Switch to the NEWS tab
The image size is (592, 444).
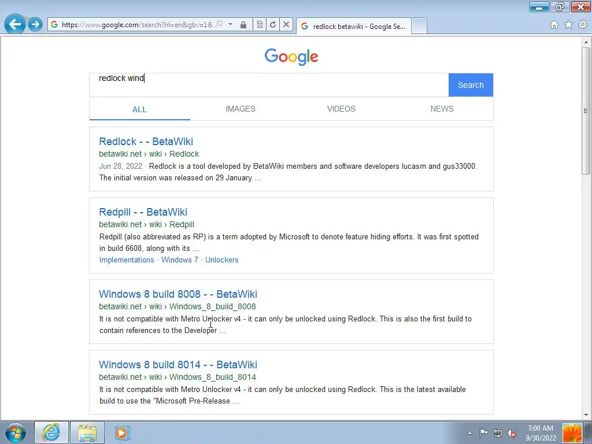point(442,109)
